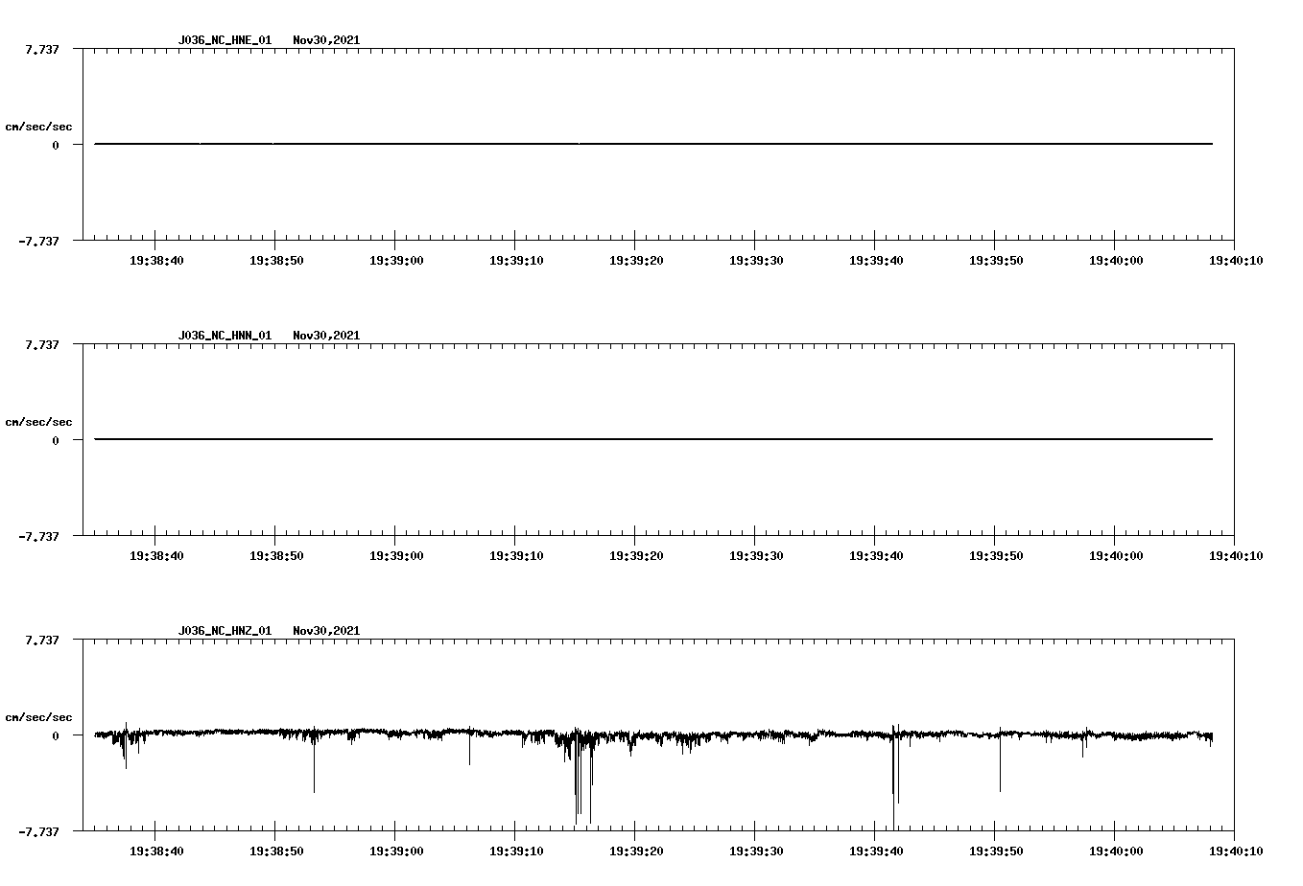This screenshot has width=1303, height=886.
Task: Click the zero label on the HNN axis
Action: [56, 440]
